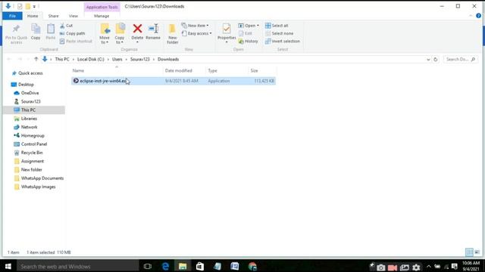This screenshot has height=272, width=485.
Task: Switch to details view layout button
Action: pos(469,252)
